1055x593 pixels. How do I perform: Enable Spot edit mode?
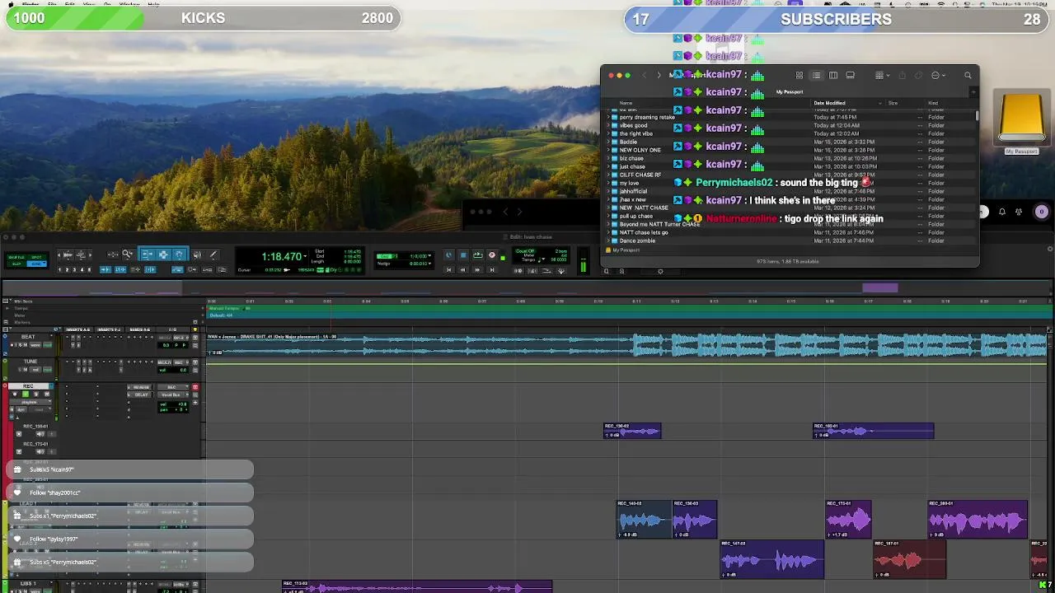pyautogui.click(x=36, y=257)
